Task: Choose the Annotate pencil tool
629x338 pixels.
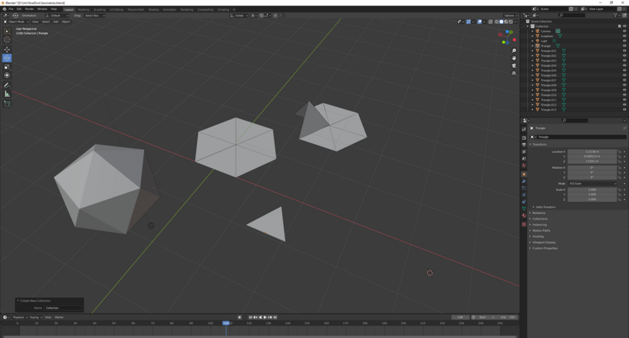Action: pyautogui.click(x=7, y=84)
